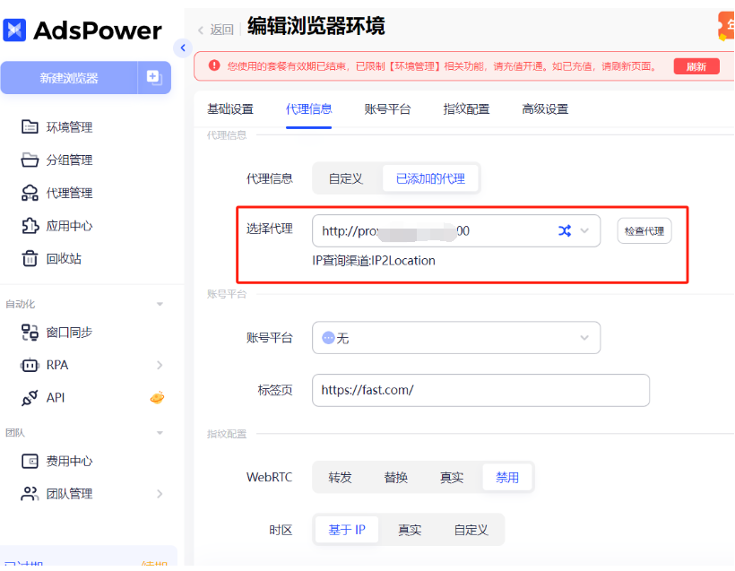Expand the RPA submenu arrow
The image size is (735, 571).
pyautogui.click(x=160, y=366)
